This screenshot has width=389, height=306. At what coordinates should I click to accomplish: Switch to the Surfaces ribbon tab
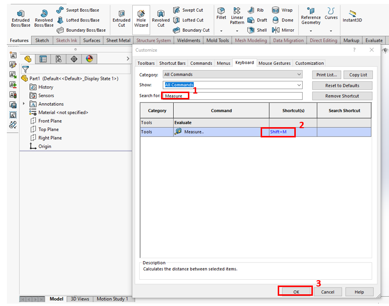pyautogui.click(x=92, y=40)
